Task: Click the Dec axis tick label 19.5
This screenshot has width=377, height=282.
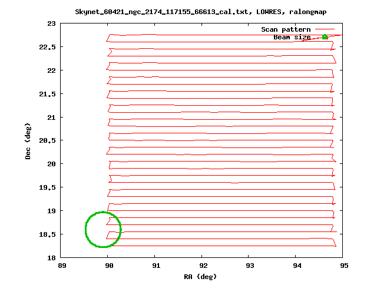Action: [47, 187]
